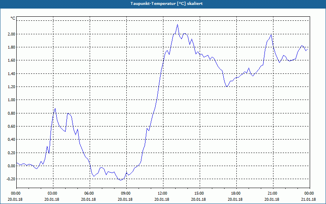Viewport: 326px width, 204px height.
Task: Click the curve's highest peak after 13:00
Action: click(177, 24)
